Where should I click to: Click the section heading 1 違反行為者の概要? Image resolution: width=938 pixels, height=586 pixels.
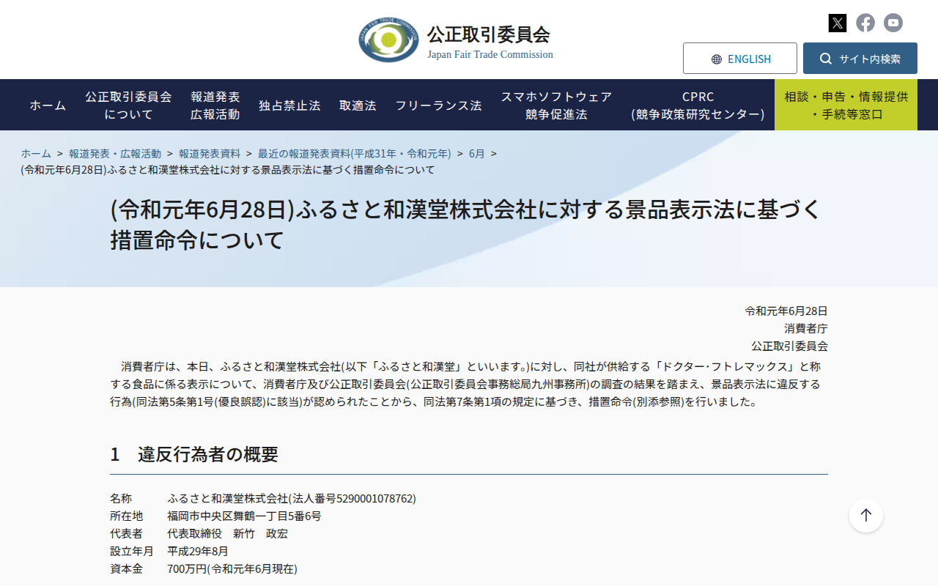[194, 454]
